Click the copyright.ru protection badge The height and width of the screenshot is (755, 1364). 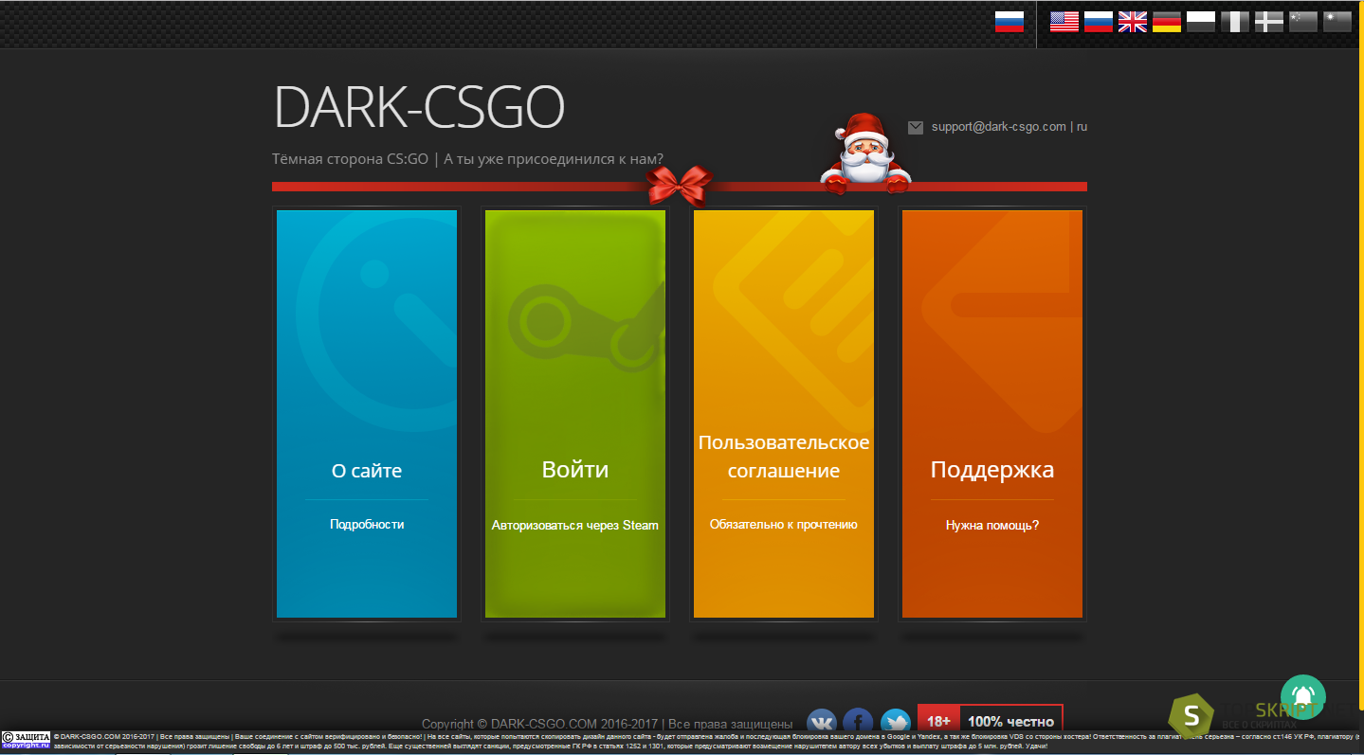26,740
